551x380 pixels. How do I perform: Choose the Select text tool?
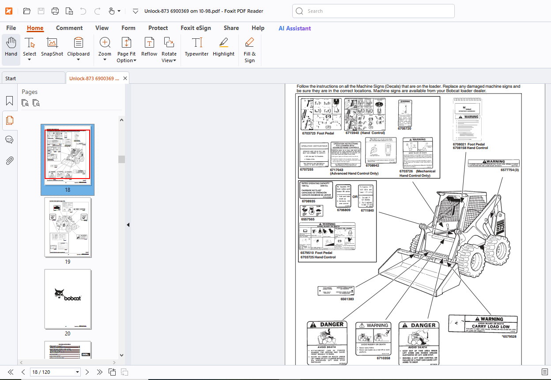[x=30, y=49]
